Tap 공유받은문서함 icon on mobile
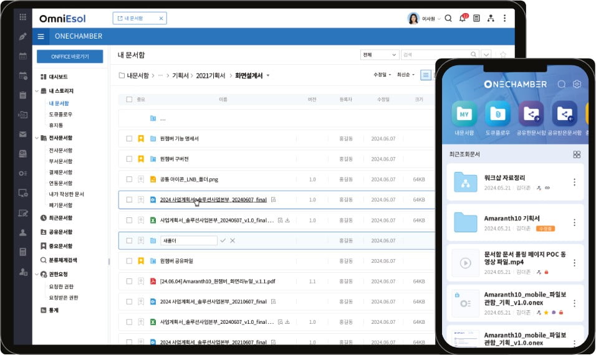Viewport: 596px width, 355px height. [564, 113]
